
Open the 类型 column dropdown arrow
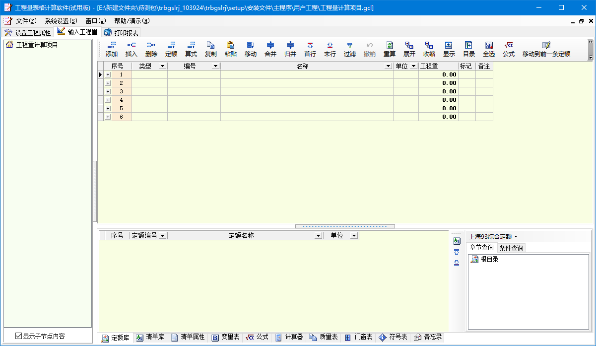(162, 67)
